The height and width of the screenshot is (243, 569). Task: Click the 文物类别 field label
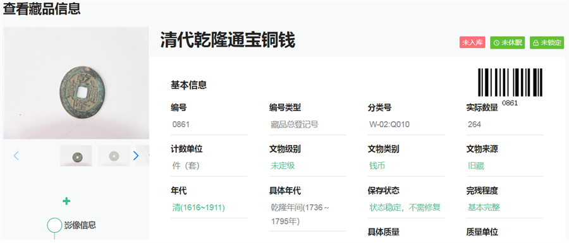pos(384,149)
